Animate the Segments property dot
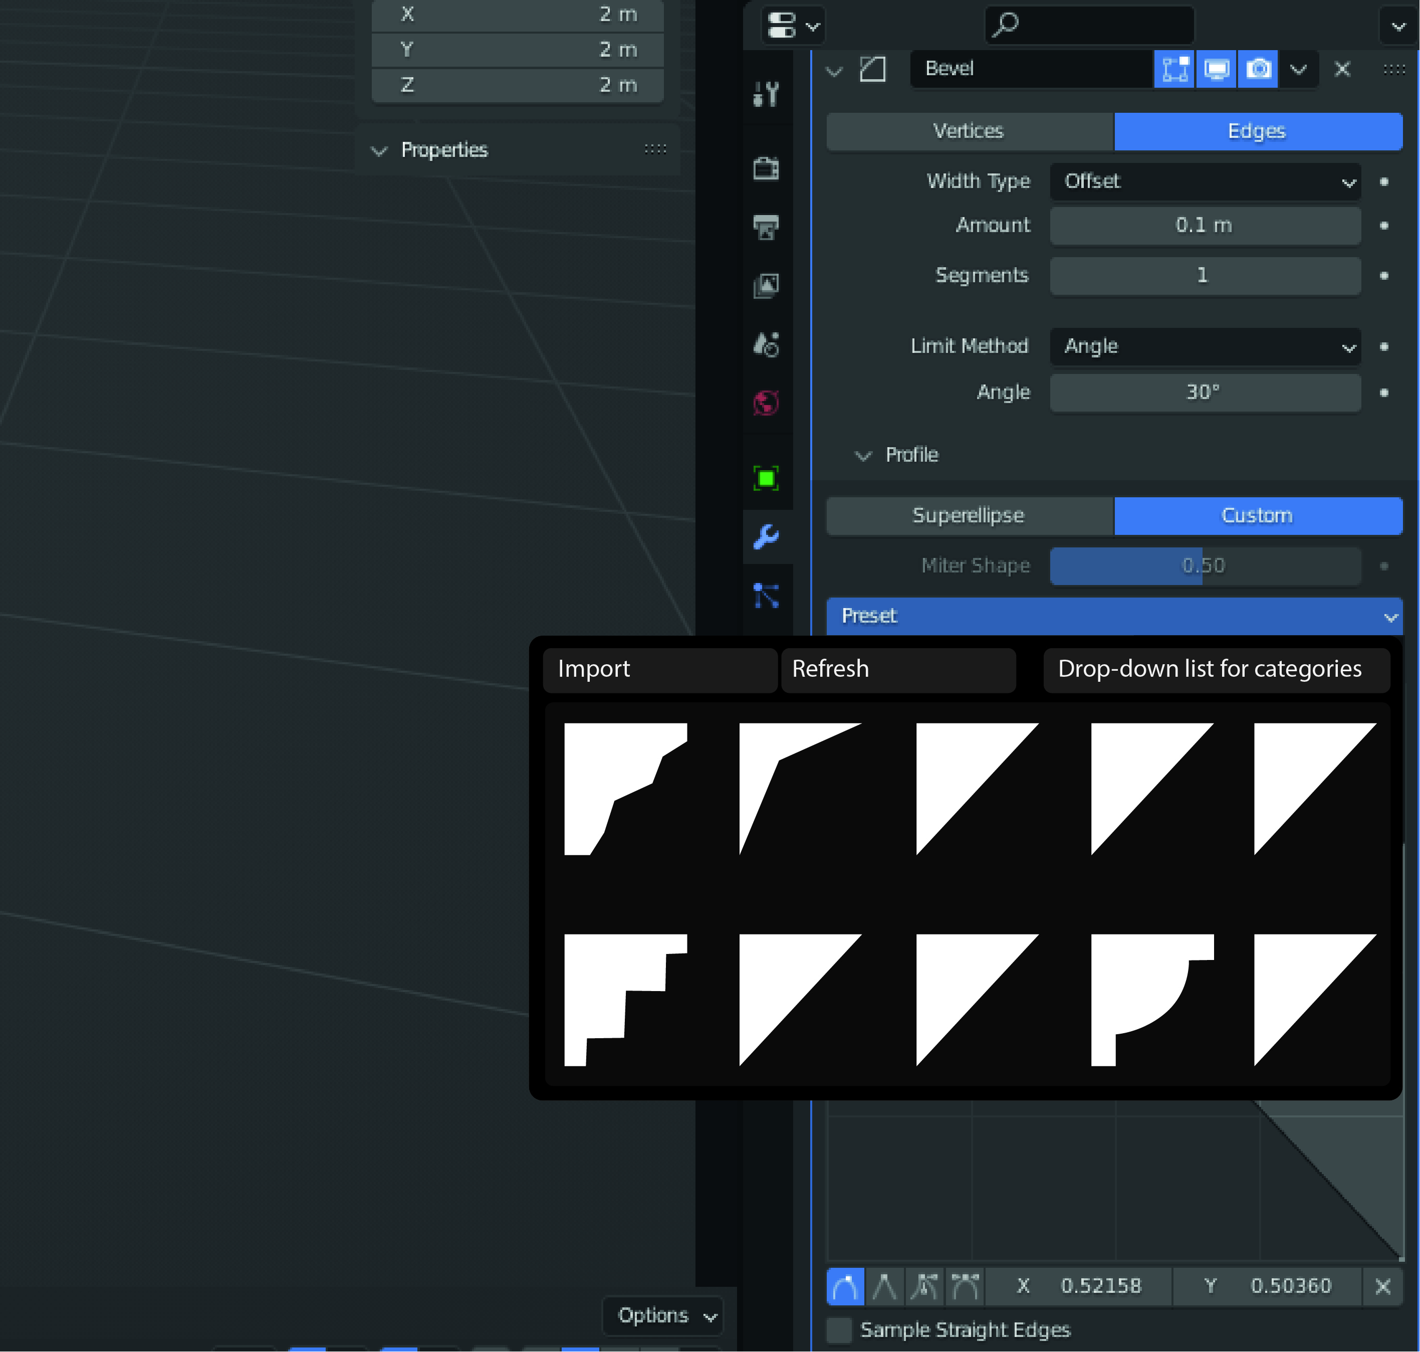 1384,275
